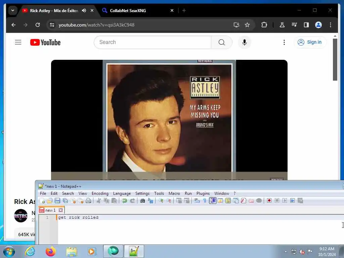This screenshot has width=344, height=258.
Task: Open Chrome extensions puzzle icon
Action: 264,25
